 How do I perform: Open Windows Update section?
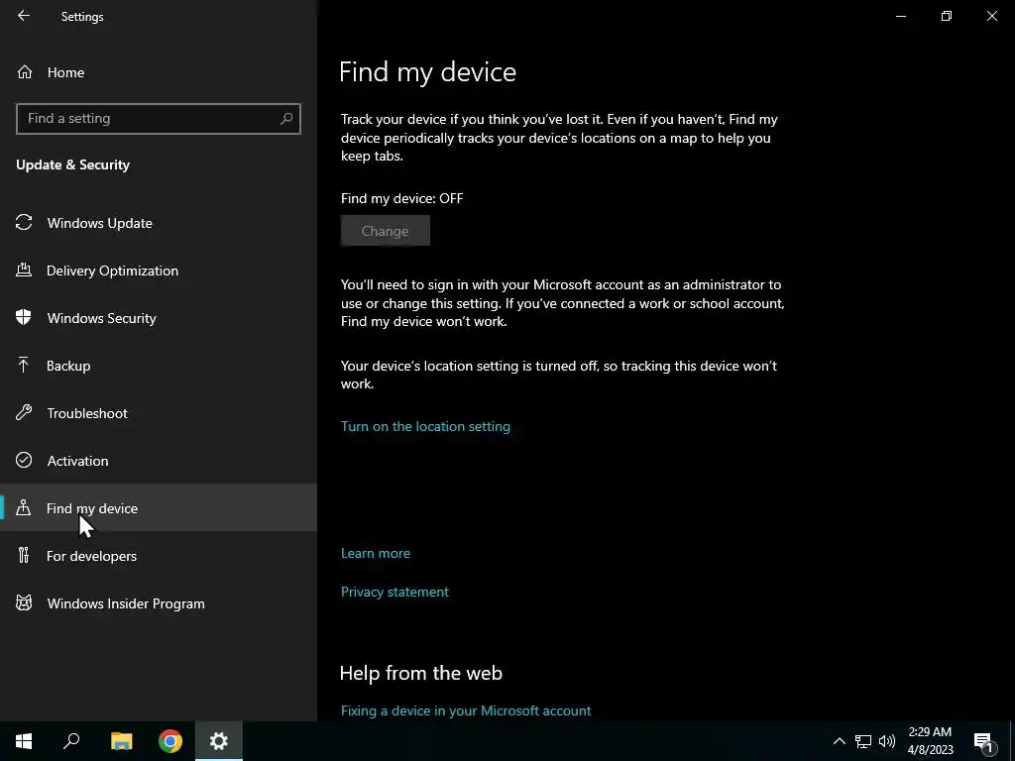pyautogui.click(x=159, y=223)
